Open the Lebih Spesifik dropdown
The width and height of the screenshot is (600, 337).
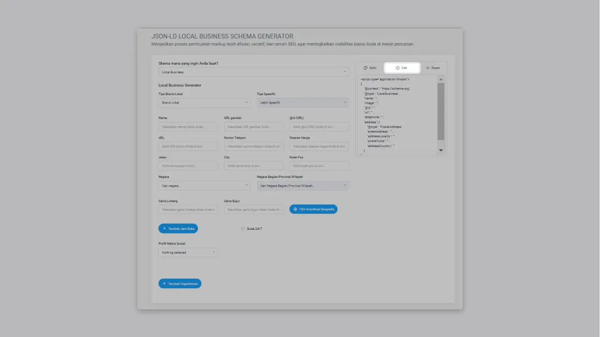[x=302, y=102]
